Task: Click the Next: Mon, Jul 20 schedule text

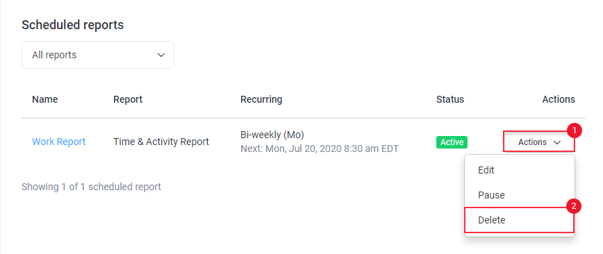Action: pyautogui.click(x=320, y=149)
